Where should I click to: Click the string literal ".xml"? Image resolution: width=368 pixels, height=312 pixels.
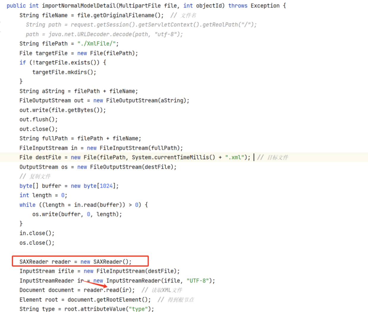pyautogui.click(x=234, y=157)
